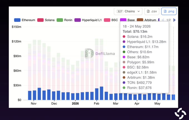Go to previous legend page arrow
The image size is (189, 120).
tap(163, 20)
